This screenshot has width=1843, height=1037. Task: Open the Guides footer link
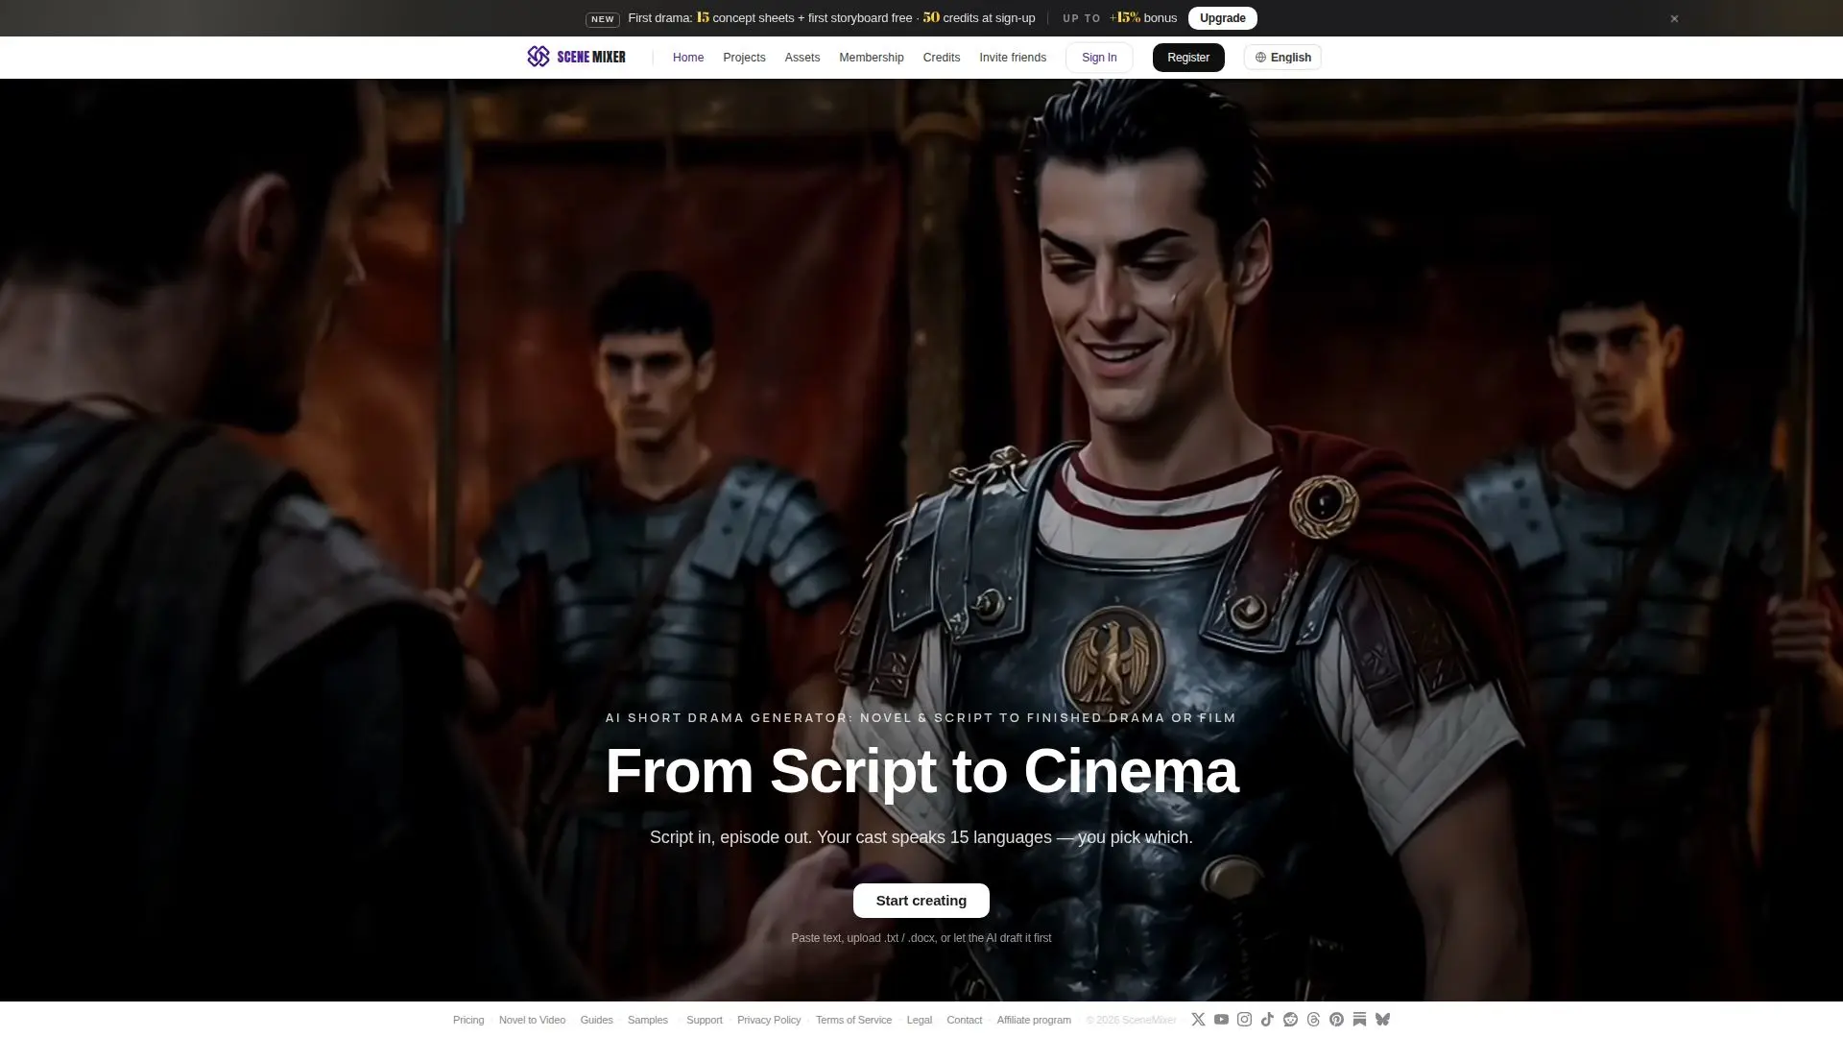click(x=596, y=1020)
